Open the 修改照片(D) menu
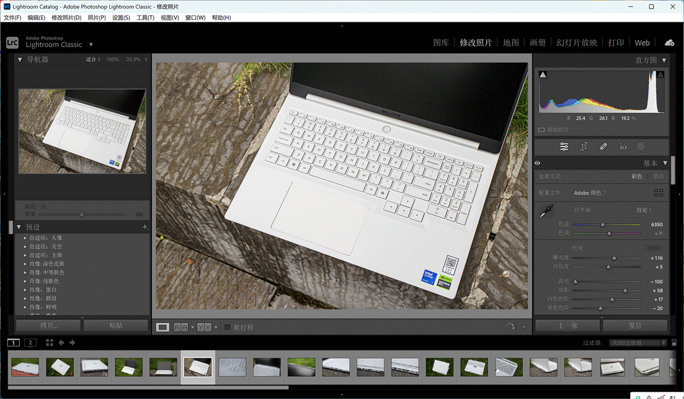684x399 pixels. click(66, 17)
